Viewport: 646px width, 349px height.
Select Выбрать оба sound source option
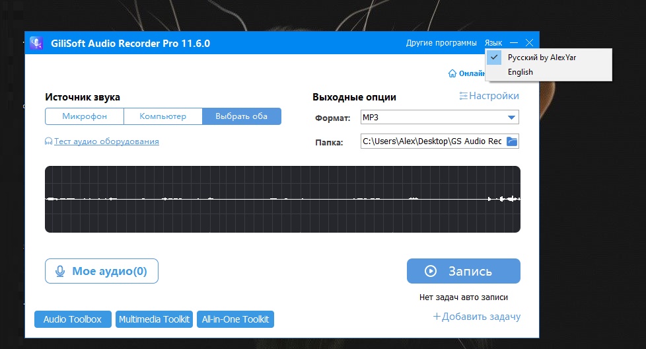(x=242, y=116)
